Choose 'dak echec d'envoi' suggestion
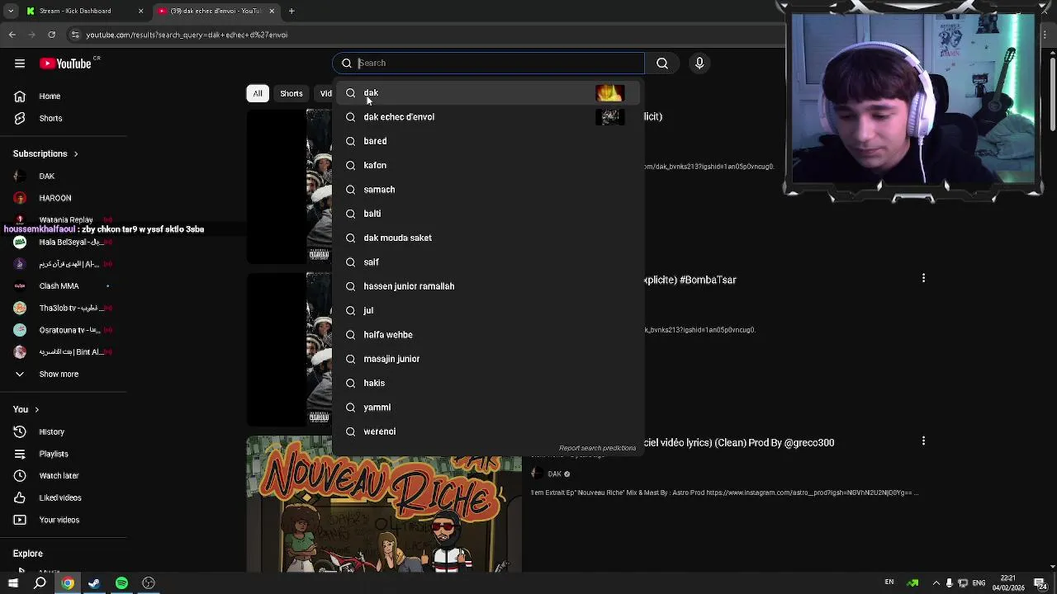 click(487, 116)
